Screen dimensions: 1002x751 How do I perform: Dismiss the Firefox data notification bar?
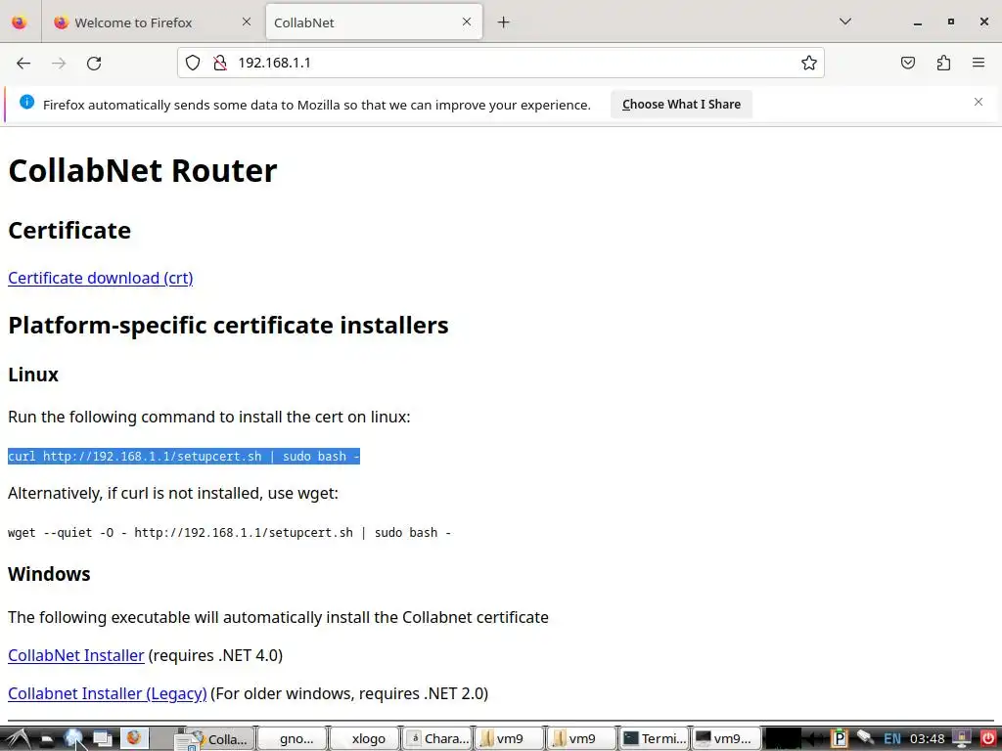979,102
